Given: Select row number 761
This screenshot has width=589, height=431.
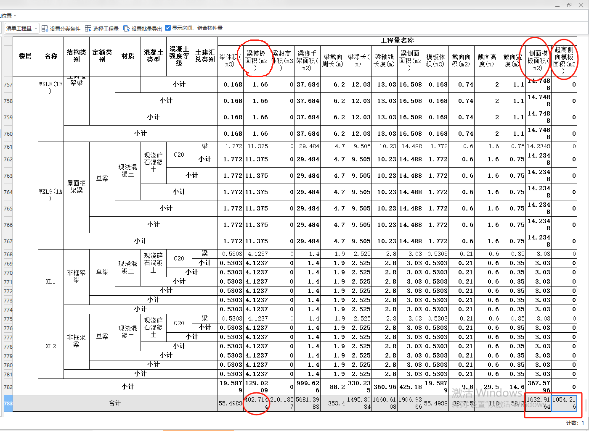Looking at the screenshot, I should click(8, 147).
